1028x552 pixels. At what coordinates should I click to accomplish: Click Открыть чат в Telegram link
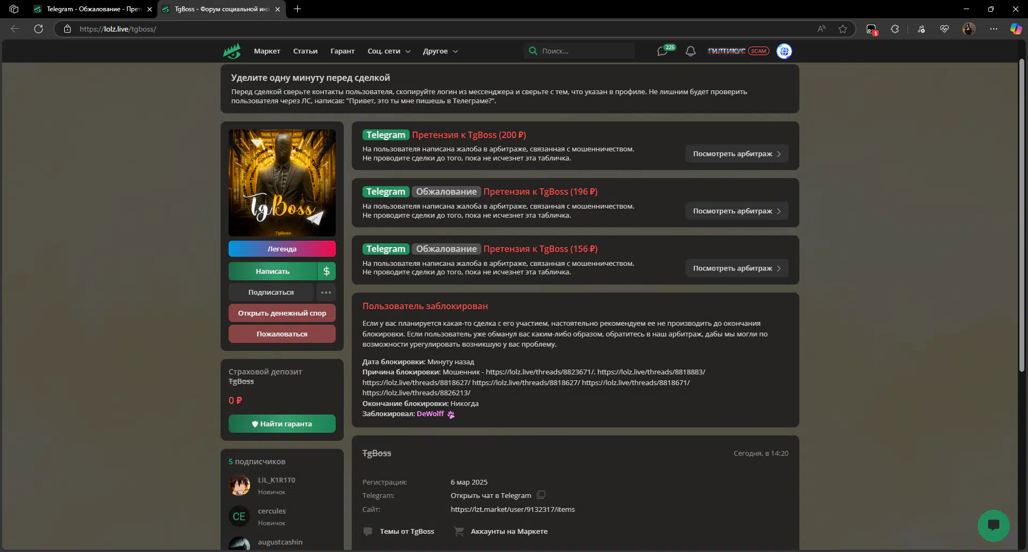click(491, 495)
